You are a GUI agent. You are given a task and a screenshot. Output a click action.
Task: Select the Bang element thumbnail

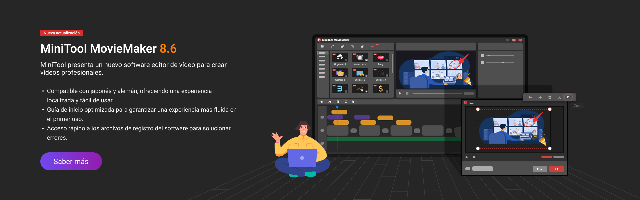(381, 57)
